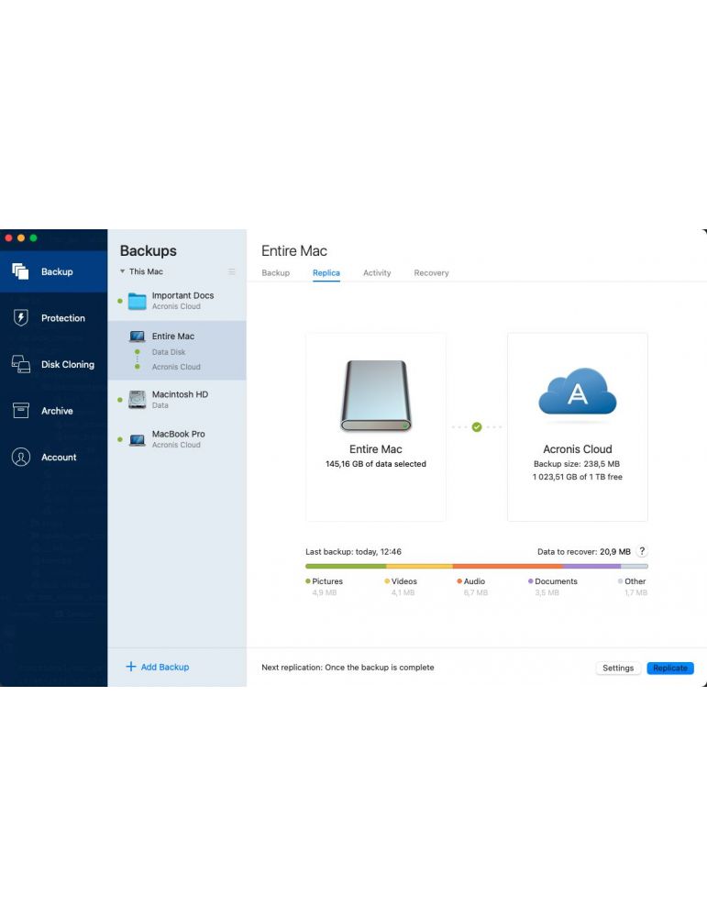Viewport: 707px width, 917px height.
Task: Switch to the Recovery tab
Action: point(432,272)
